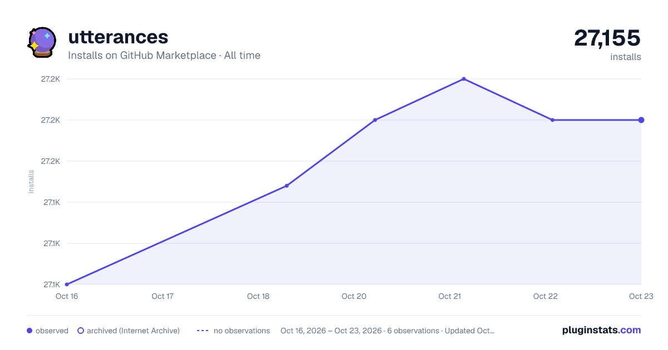The width and height of the screenshot is (668, 350).
Task: Click the 'archived (Internet Archive)' legend label
Action: (133, 331)
